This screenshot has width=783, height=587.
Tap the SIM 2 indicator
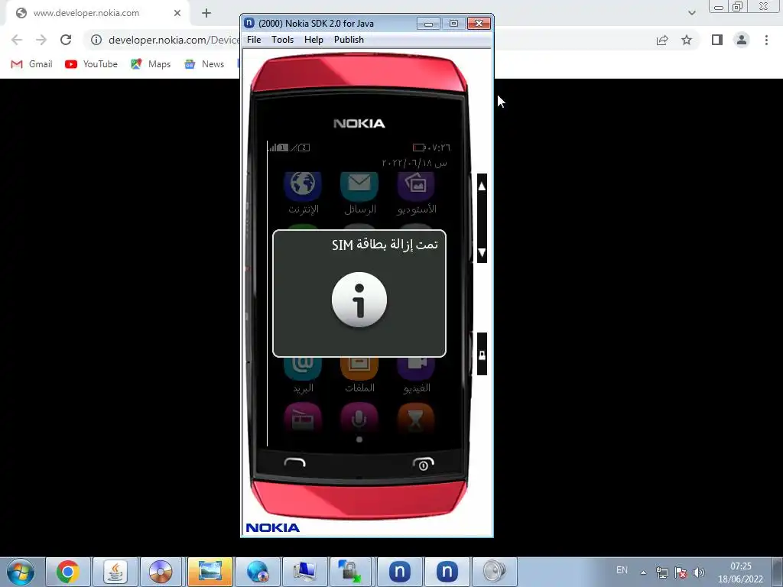[x=301, y=148]
